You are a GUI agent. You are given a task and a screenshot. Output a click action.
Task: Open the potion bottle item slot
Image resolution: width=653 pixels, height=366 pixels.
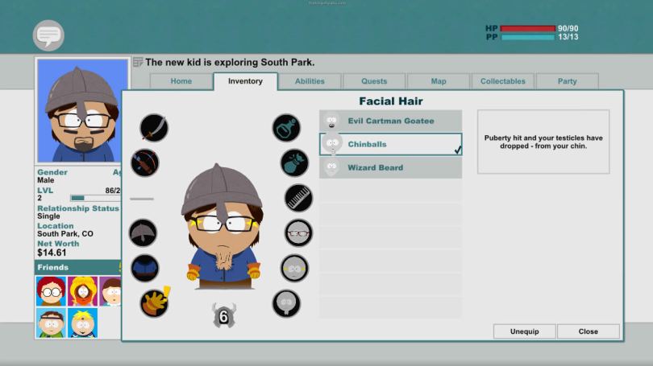click(286, 127)
